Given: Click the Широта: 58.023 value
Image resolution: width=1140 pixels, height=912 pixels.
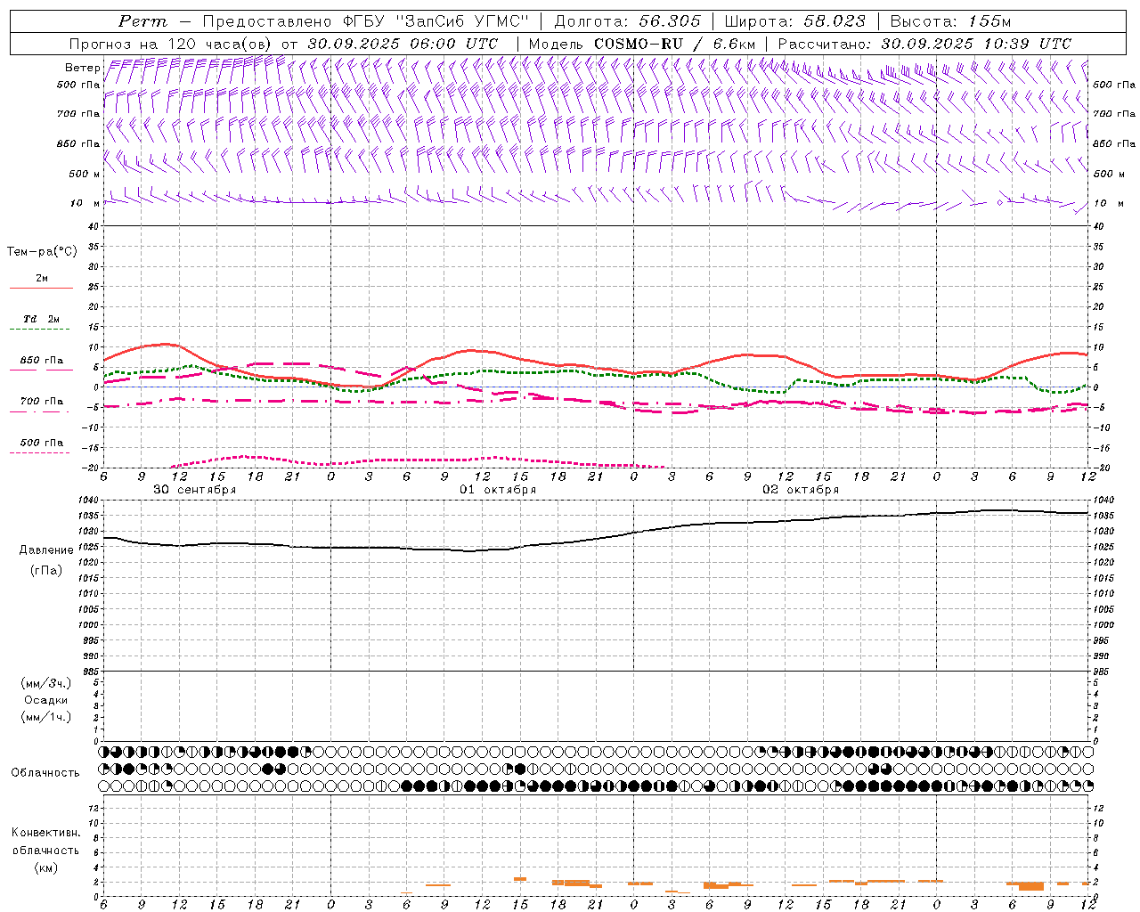Looking at the screenshot, I should coord(794,21).
